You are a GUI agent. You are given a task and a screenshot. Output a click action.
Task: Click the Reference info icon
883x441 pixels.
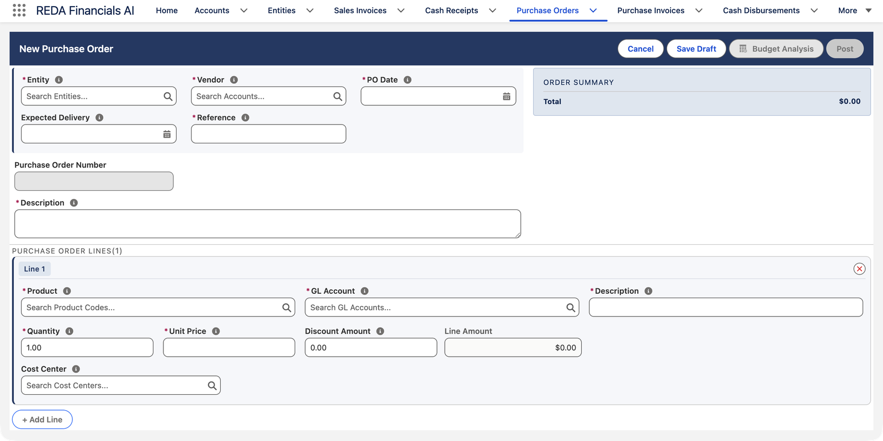[x=246, y=117]
